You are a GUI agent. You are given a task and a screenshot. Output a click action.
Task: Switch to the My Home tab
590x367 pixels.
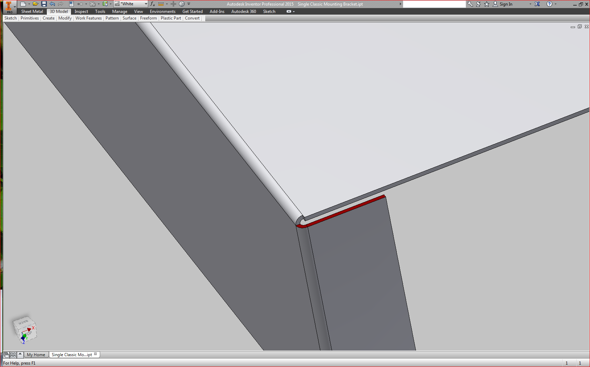point(36,355)
